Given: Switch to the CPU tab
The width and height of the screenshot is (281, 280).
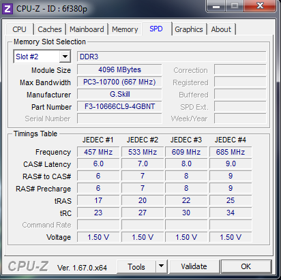Looking at the screenshot, I should pos(19,29).
